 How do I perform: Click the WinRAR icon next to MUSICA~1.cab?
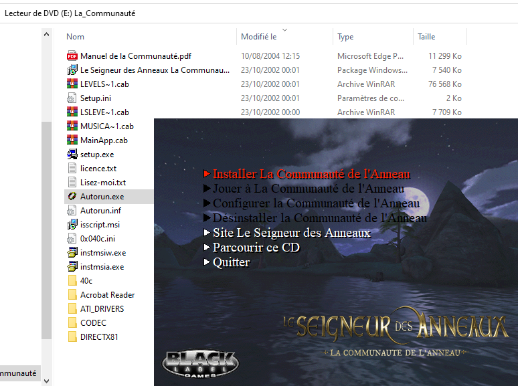[72, 126]
